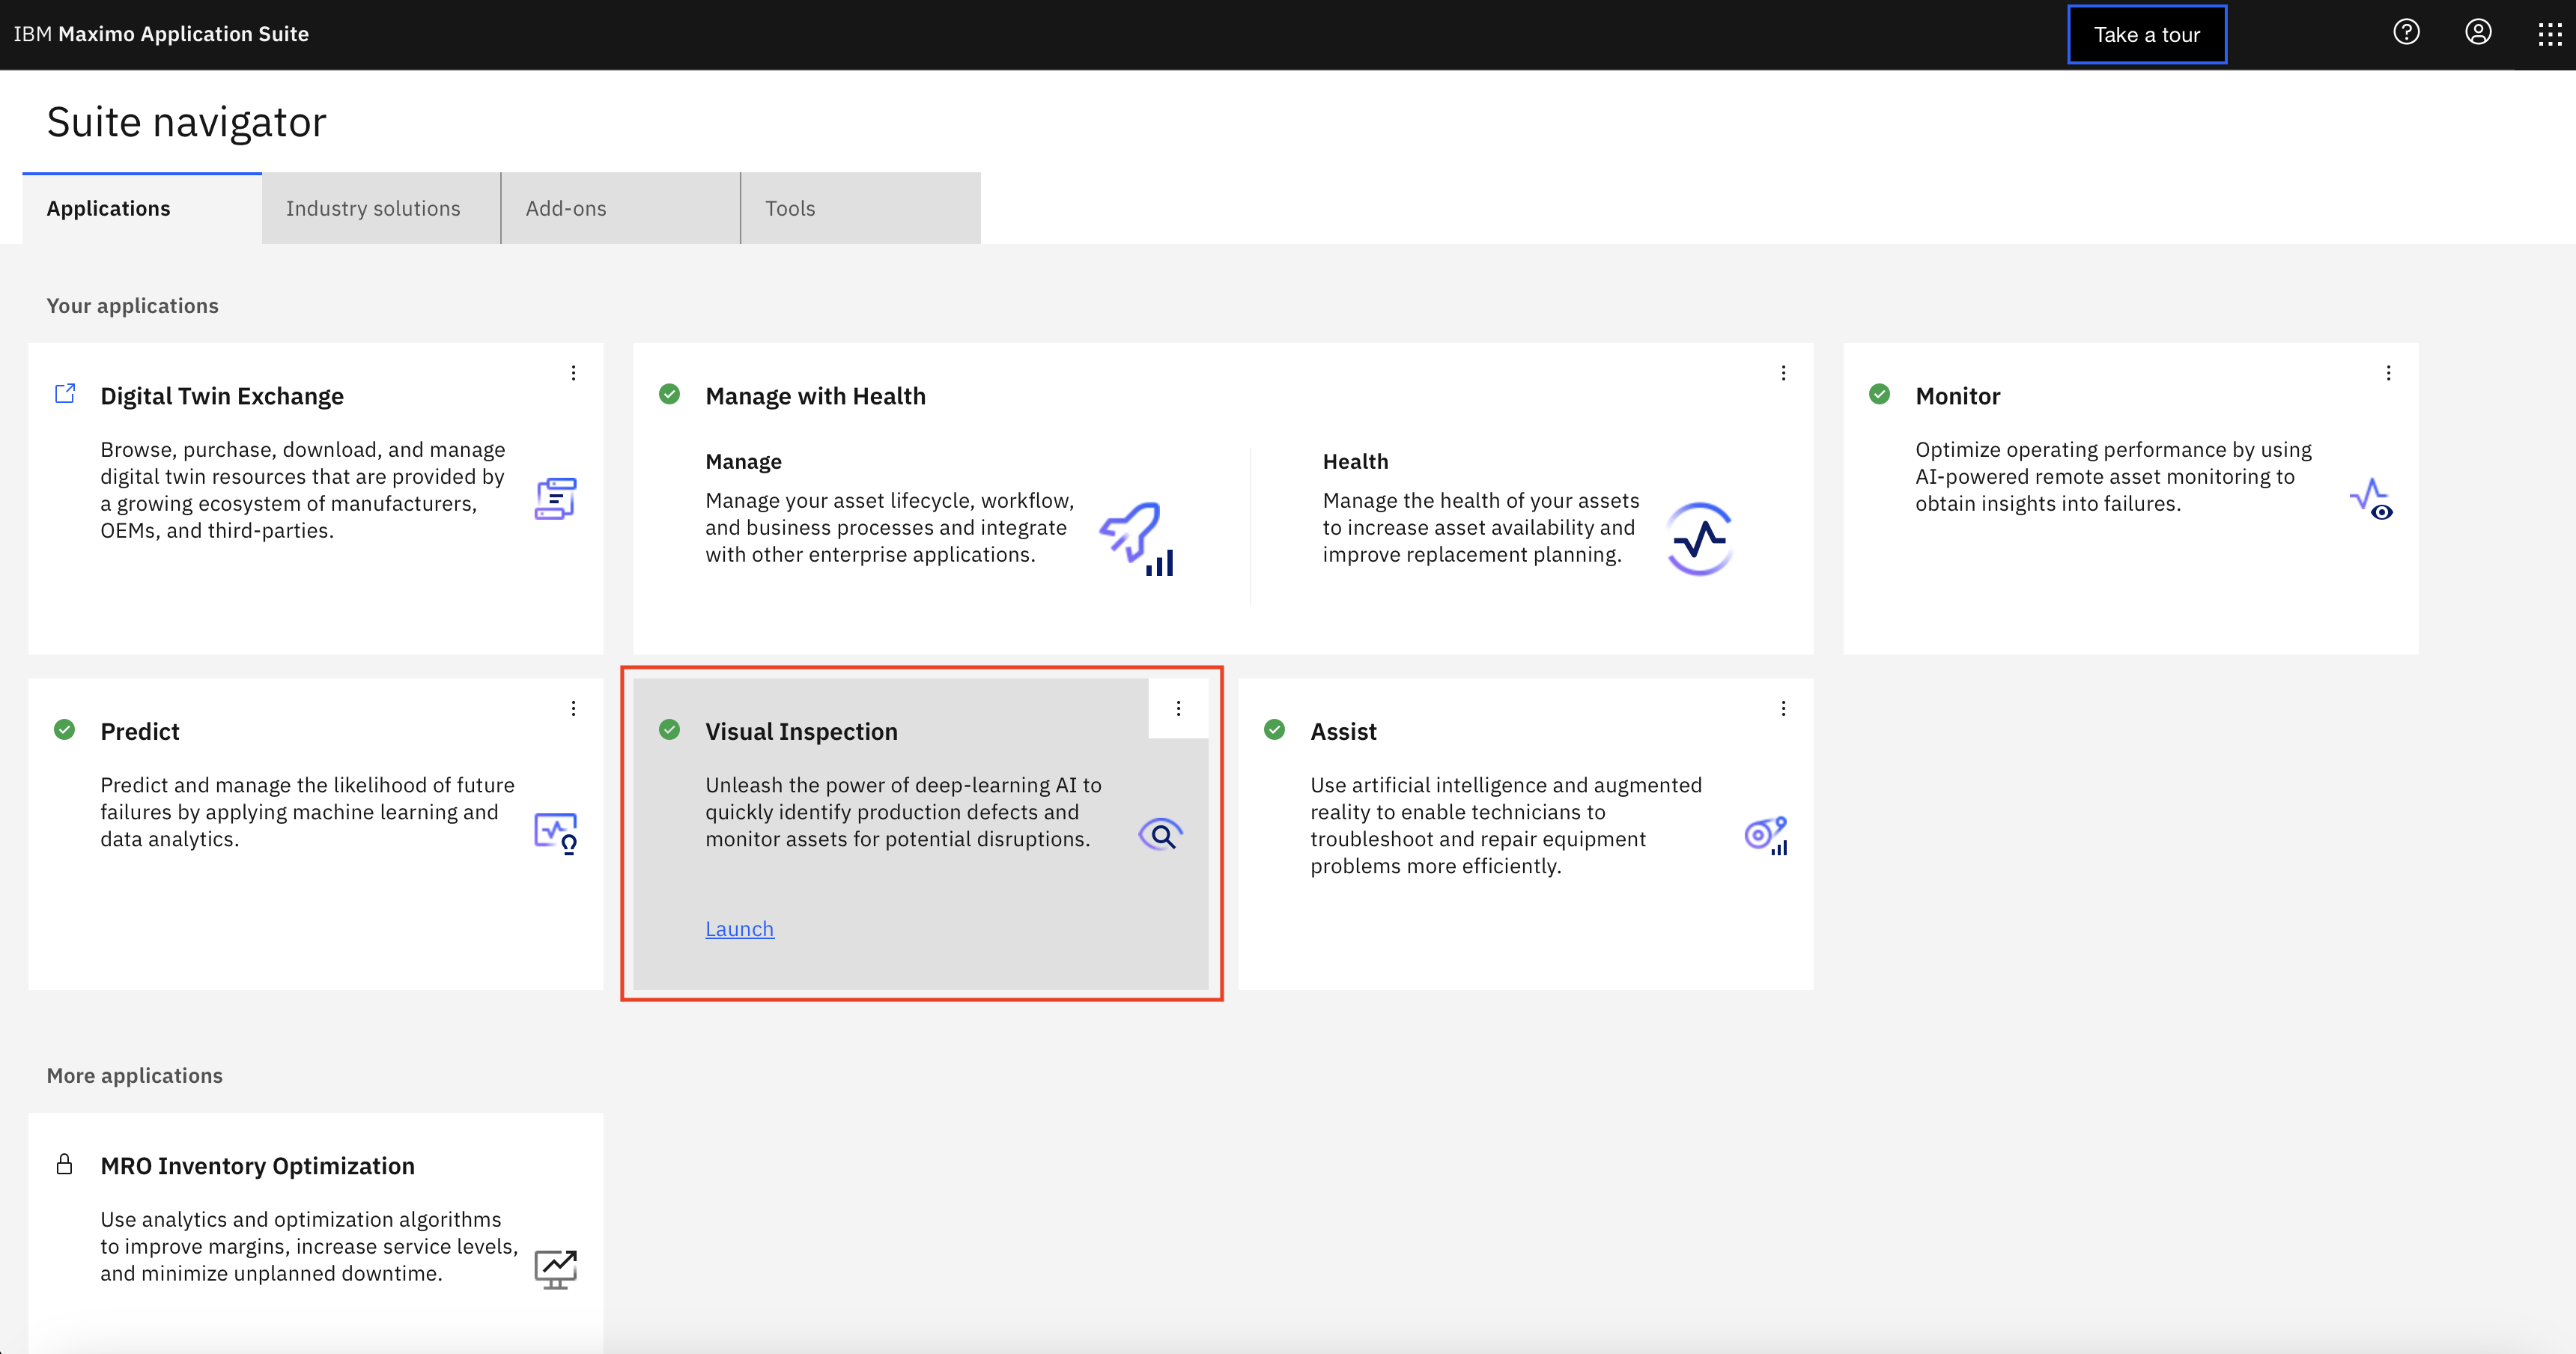Click the help question mark icon
The height and width of the screenshot is (1354, 2576).
pos(2405,33)
